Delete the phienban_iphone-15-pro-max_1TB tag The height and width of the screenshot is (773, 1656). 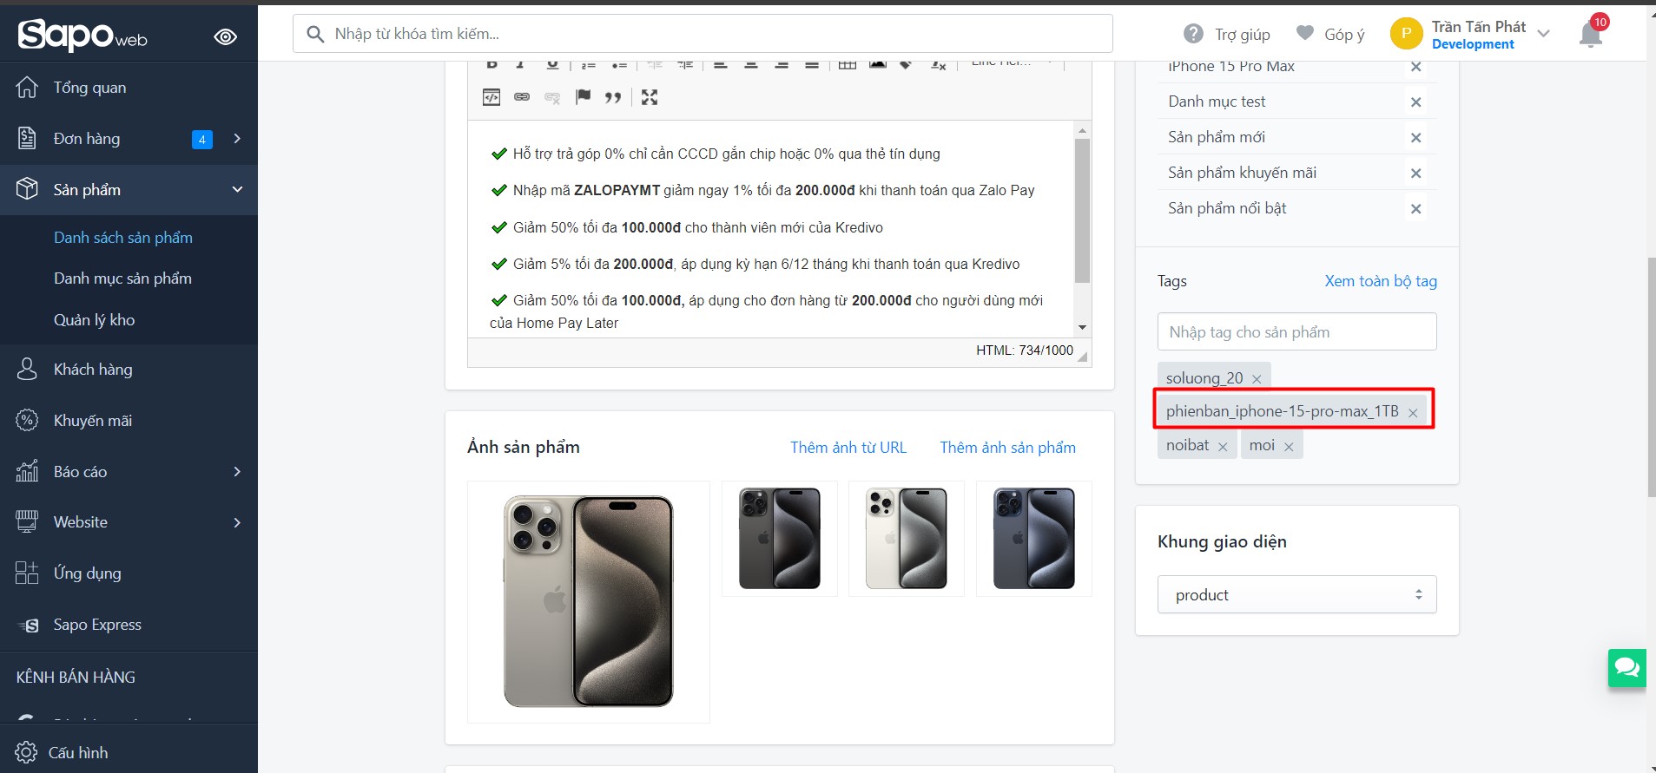1413,413
